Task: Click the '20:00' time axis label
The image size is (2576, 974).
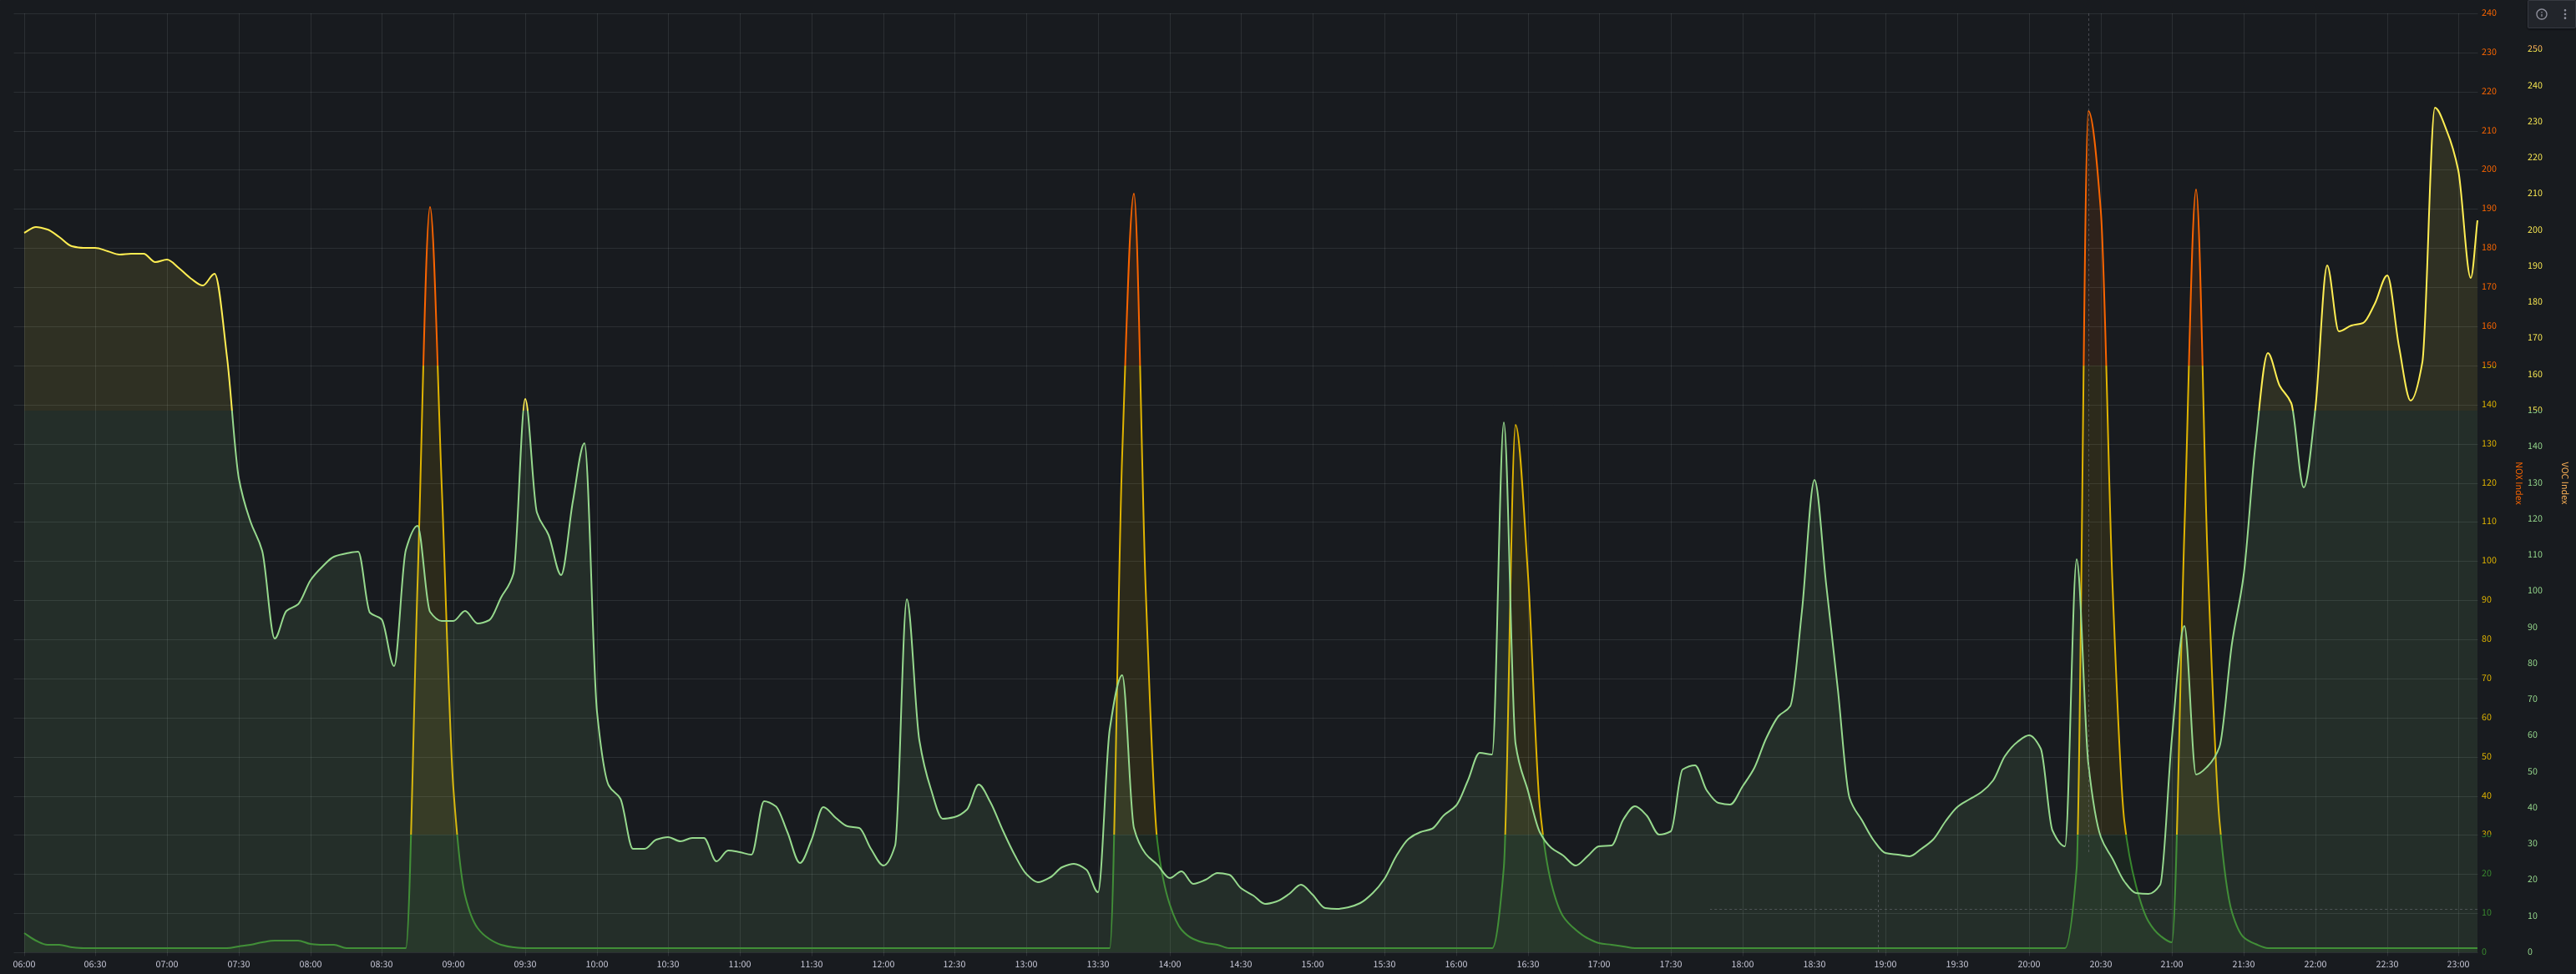Action: tap(2029, 965)
